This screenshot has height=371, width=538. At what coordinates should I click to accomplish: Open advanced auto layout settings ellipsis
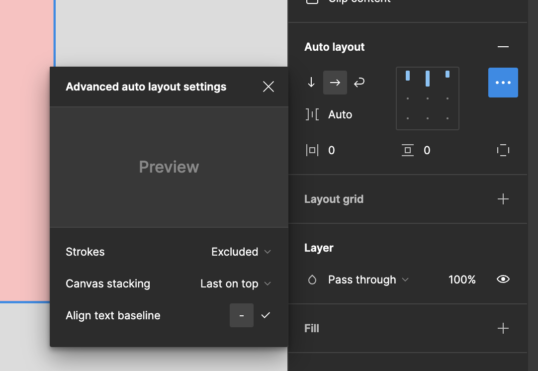coord(503,83)
